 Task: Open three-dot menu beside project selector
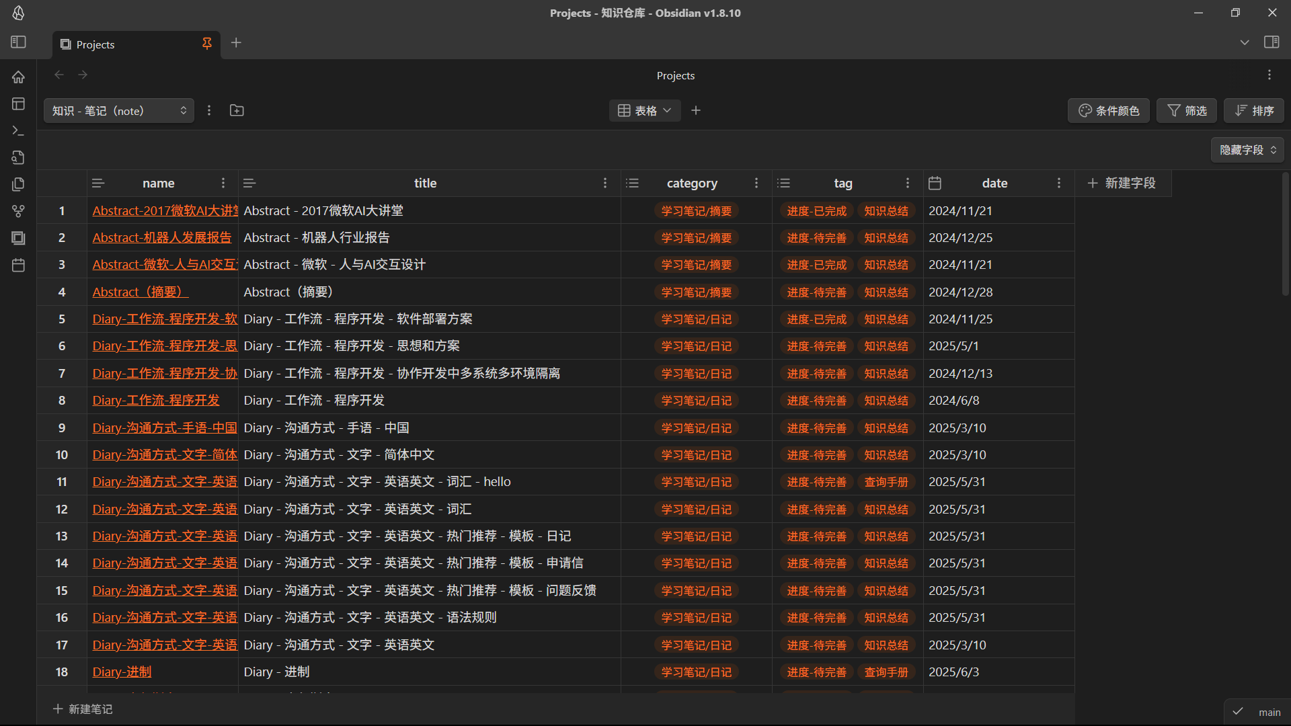coord(209,110)
